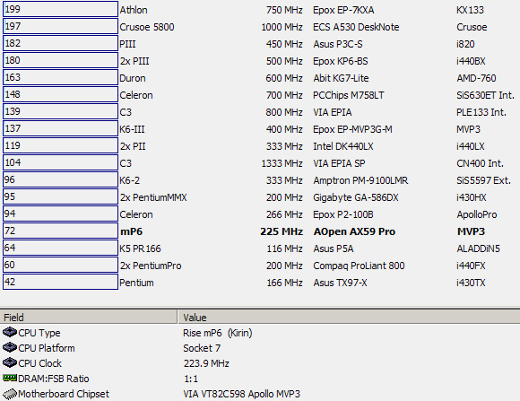Click the Motherboard Chipset icon
520x401 pixels.
(10, 394)
